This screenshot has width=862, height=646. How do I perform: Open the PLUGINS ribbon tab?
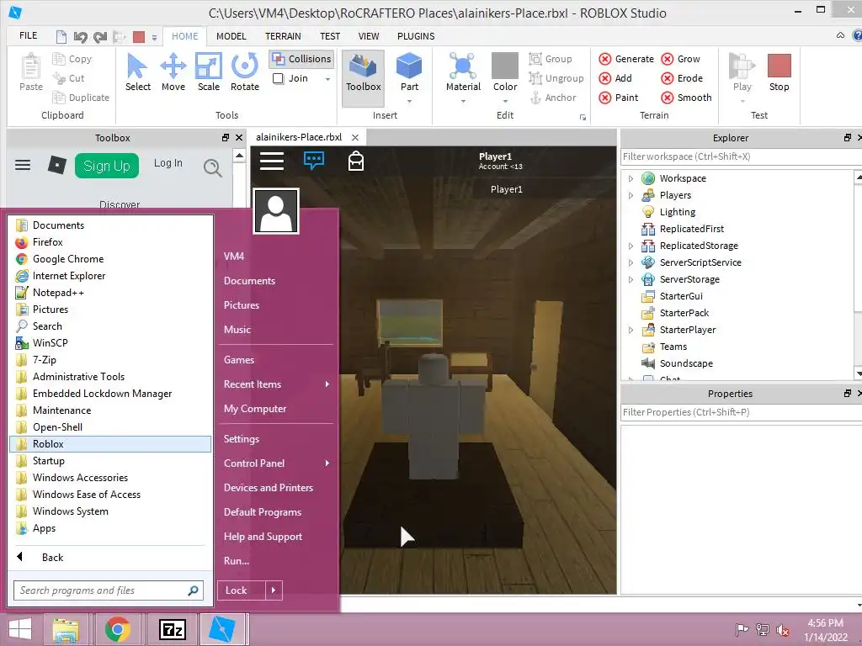point(416,36)
